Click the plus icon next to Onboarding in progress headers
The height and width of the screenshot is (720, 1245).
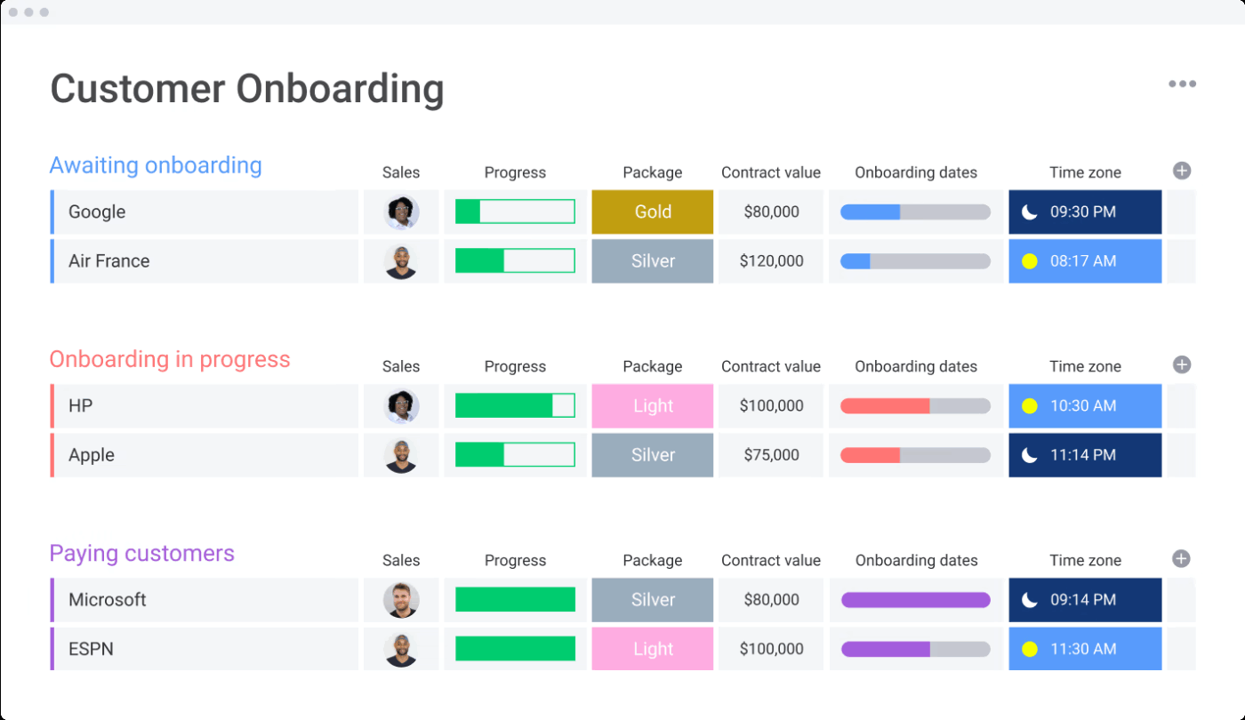1182,364
